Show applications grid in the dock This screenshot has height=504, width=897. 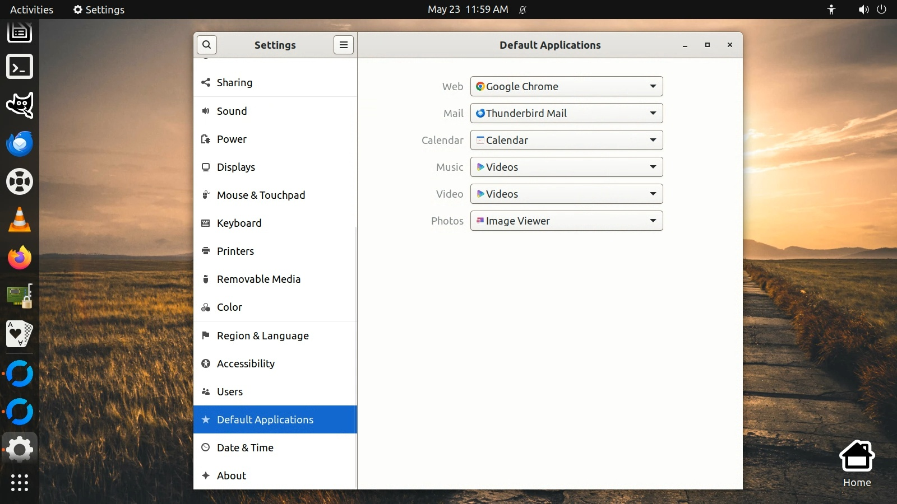pos(20,482)
